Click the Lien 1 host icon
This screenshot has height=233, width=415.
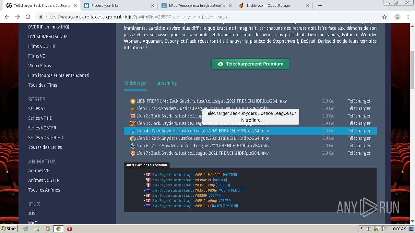click(133, 109)
